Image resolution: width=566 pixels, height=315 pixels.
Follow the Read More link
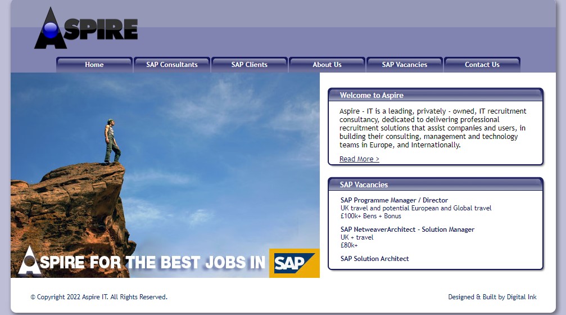coord(359,159)
